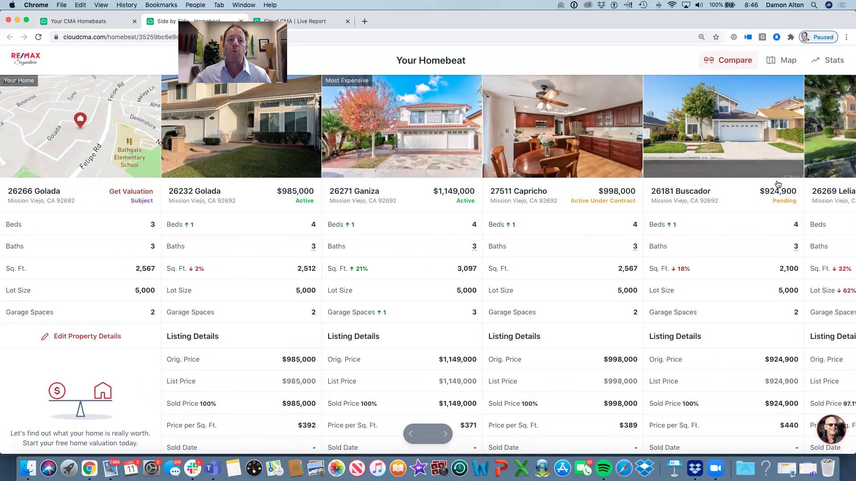The width and height of the screenshot is (856, 481).
Task: Click the red map pin marker
Action: coord(80,119)
